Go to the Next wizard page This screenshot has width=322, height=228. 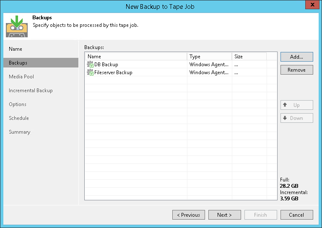pyautogui.click(x=224, y=215)
